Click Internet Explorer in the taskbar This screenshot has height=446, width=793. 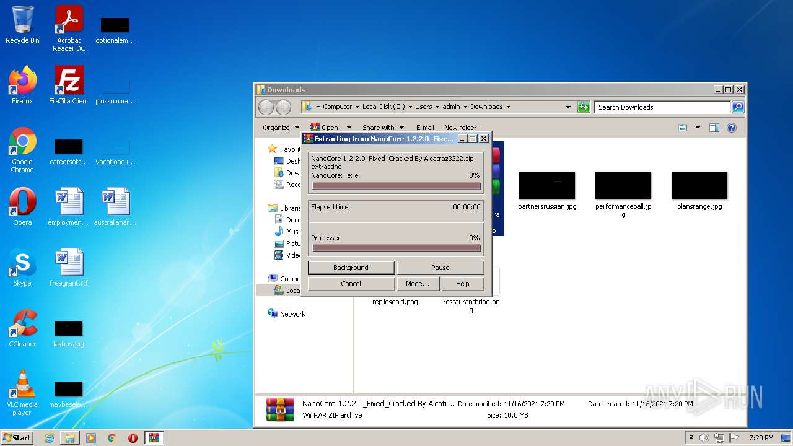coord(49,438)
